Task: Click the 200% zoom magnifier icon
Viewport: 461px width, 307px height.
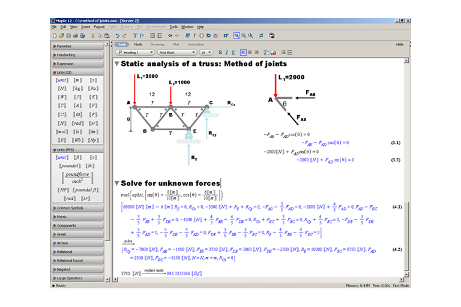Action: point(250,35)
